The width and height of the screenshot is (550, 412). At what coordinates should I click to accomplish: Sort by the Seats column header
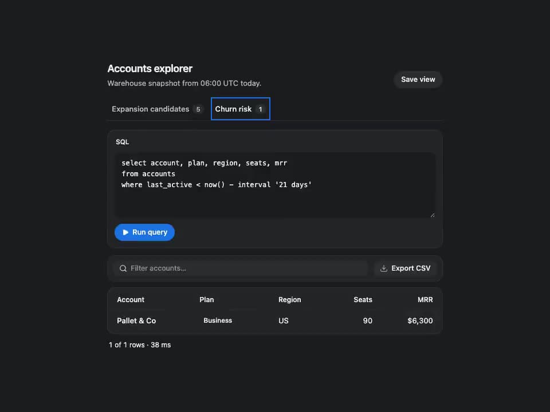point(363,300)
